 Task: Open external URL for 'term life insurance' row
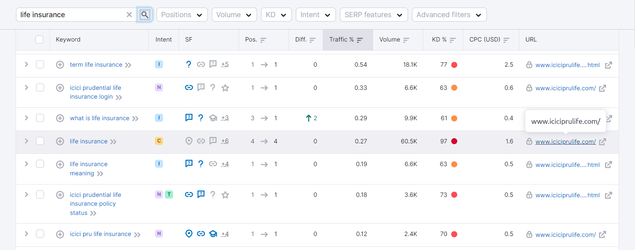click(609, 65)
